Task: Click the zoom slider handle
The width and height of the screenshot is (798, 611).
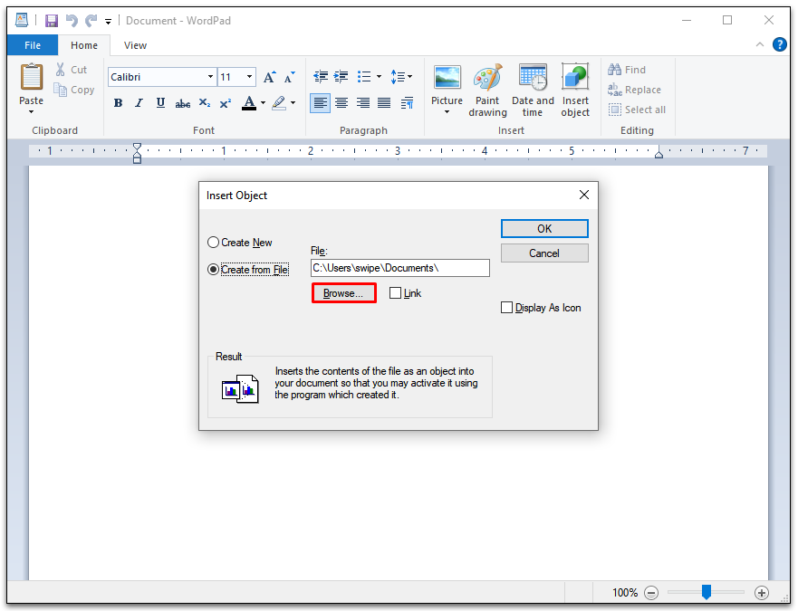Action: click(707, 592)
